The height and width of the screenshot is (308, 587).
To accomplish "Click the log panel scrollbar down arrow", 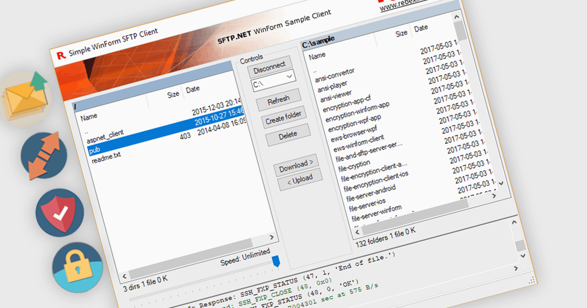I will click(x=523, y=255).
